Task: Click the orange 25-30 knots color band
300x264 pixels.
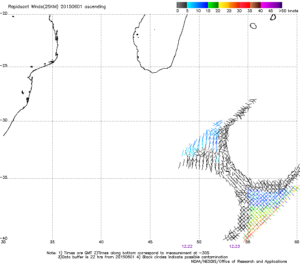Action: (x=234, y=5)
